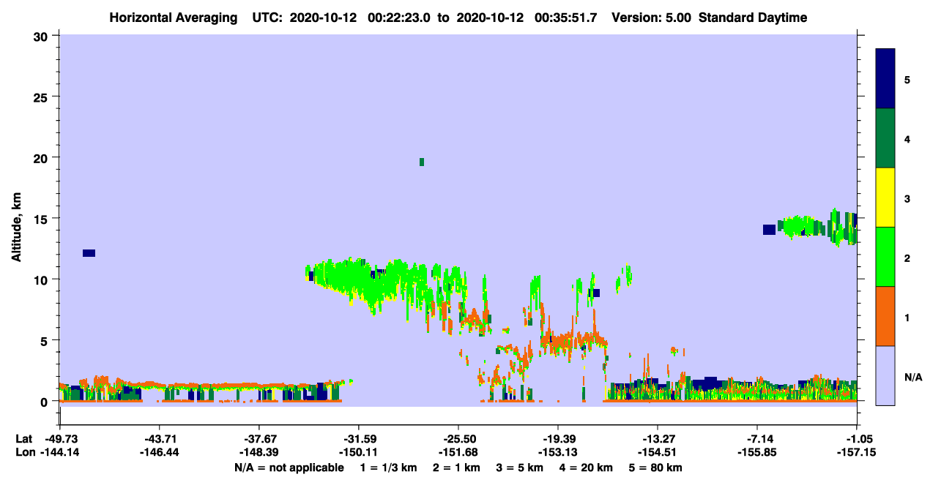Click the dark green colorbar segment for level 4
The image size is (952, 488).
tap(885, 138)
